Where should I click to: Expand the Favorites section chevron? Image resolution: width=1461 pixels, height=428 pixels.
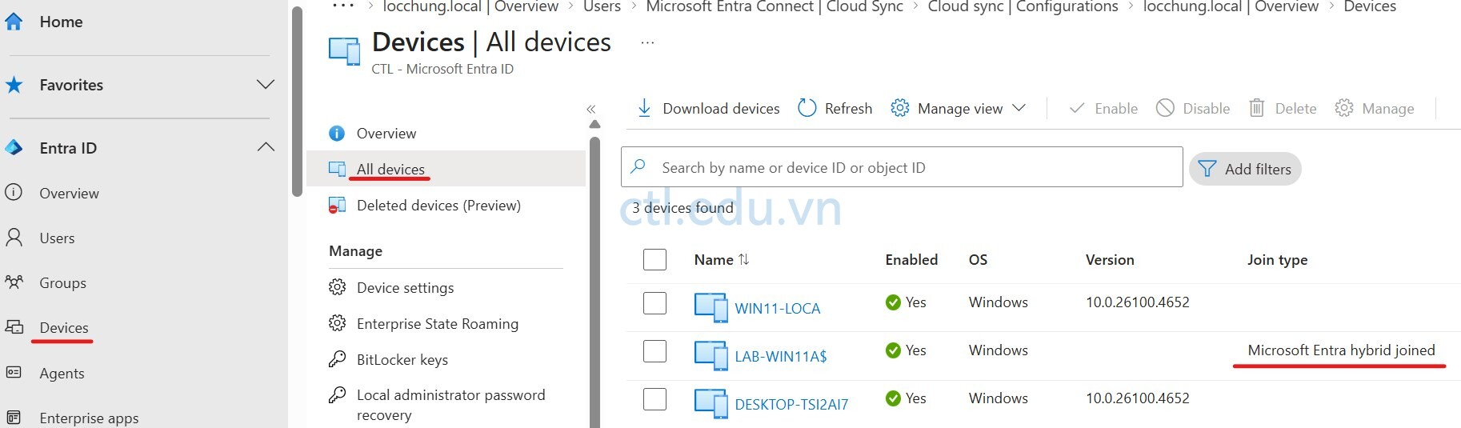266,84
